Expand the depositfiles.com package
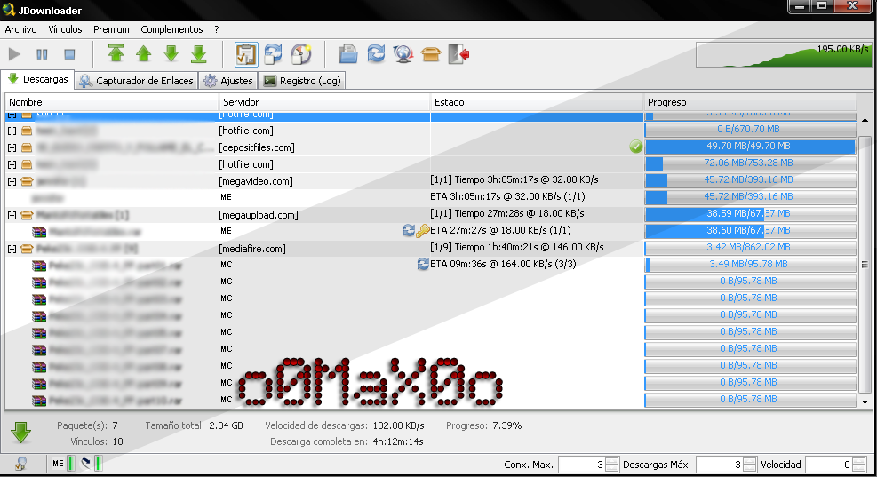 coord(12,147)
